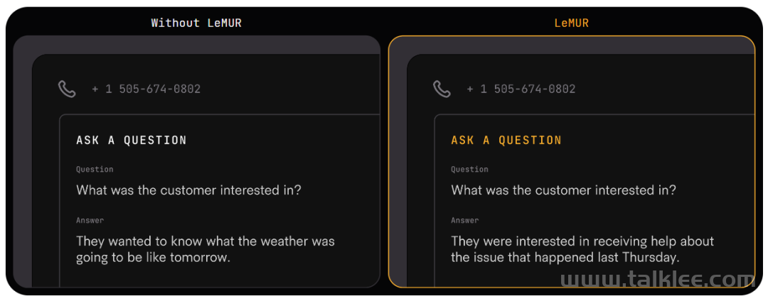The height and width of the screenshot is (301, 768).
Task: Select the 'Without LeMUR' heading
Action: coord(196,23)
